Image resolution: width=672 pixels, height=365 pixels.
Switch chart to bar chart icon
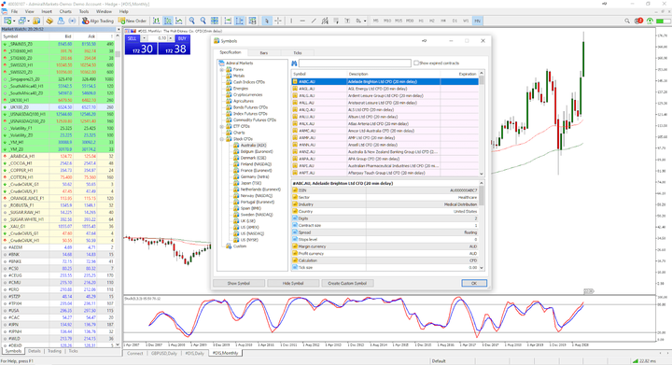(157, 21)
